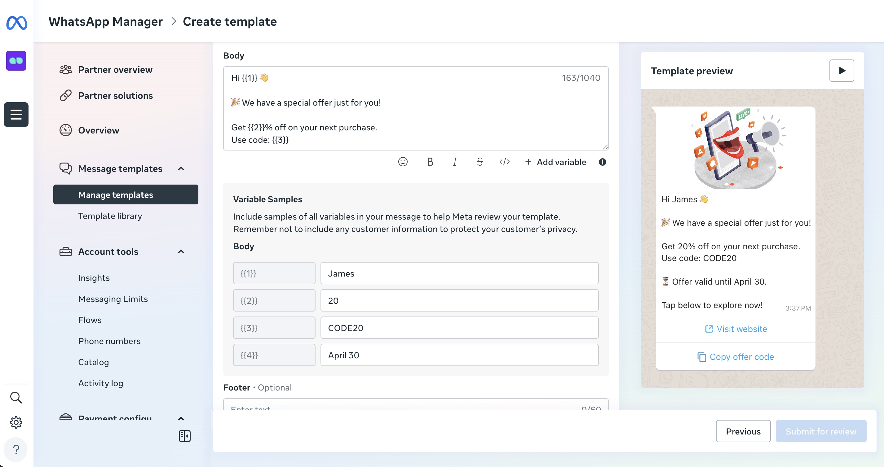Viewport: 884px width, 467px height.
Task: Open settings gear in left rail
Action: pos(16,422)
